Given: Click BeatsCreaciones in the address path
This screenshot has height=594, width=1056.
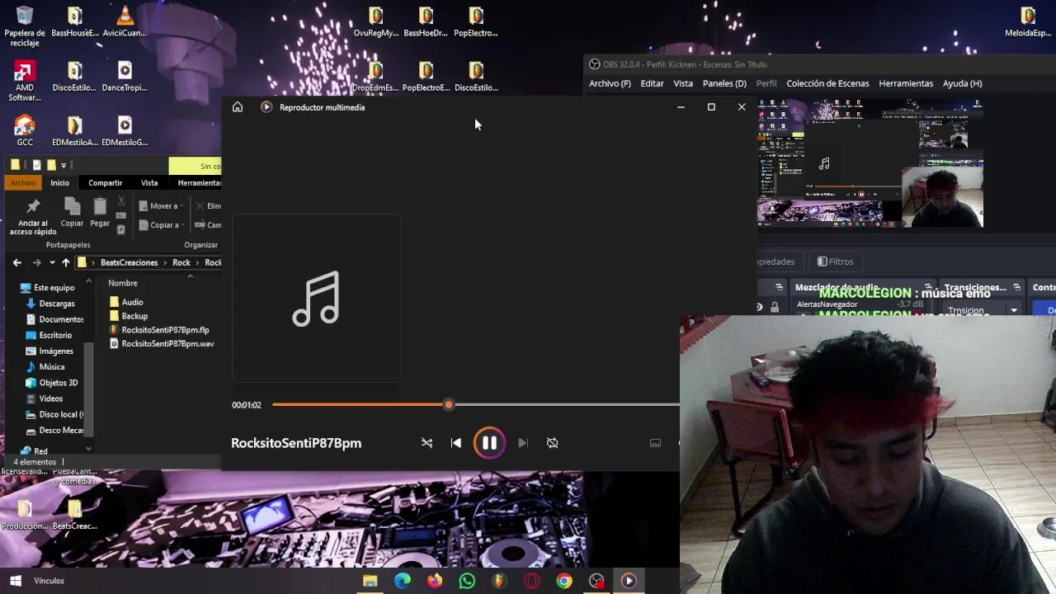Looking at the screenshot, I should pyautogui.click(x=129, y=262).
